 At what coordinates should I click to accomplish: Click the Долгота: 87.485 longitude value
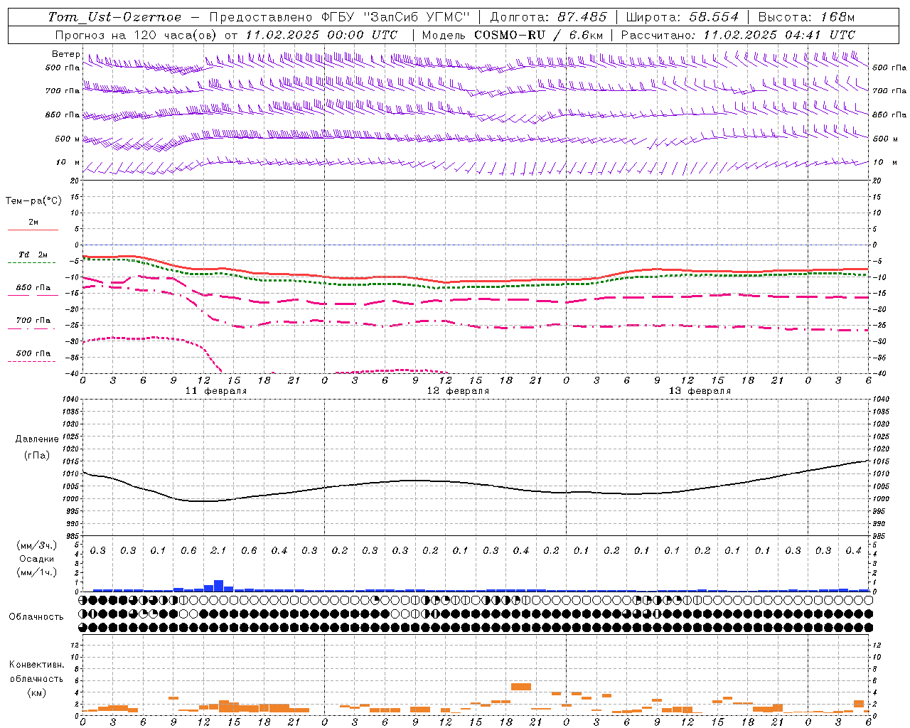[x=549, y=17]
